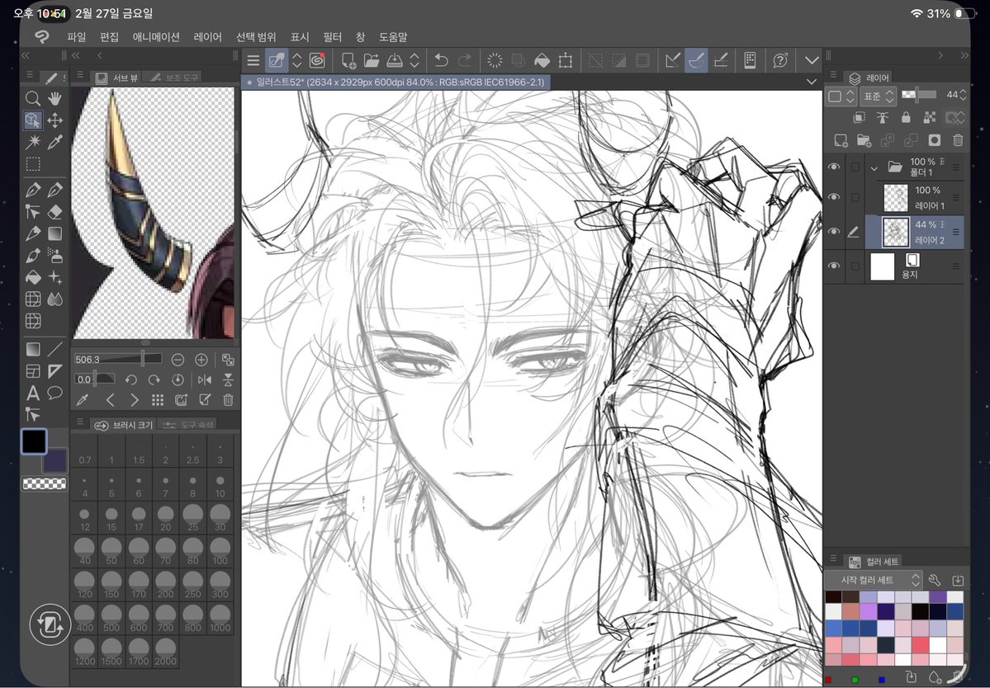The height and width of the screenshot is (688, 990).
Task: Toggle snap to grid in command bar
Action: point(720,60)
